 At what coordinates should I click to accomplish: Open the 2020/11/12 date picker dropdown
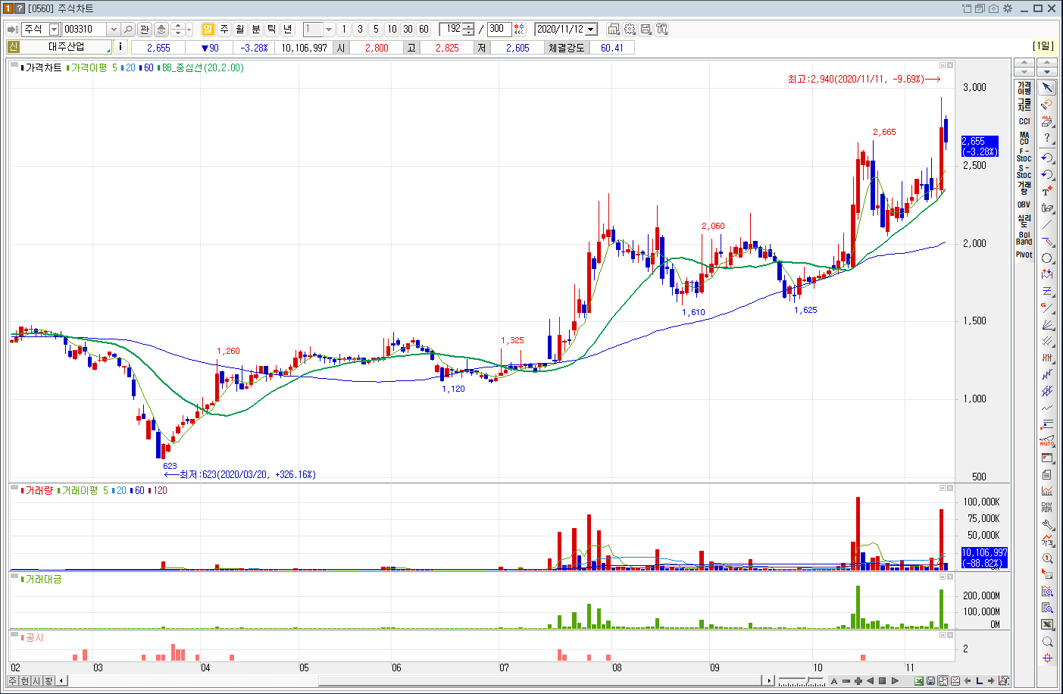(591, 29)
